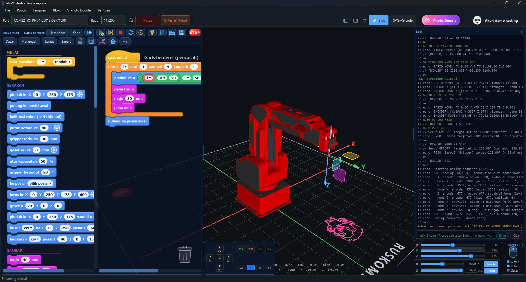Open the Tampilan menu
This screenshot has width=526, height=282.
point(39,10)
